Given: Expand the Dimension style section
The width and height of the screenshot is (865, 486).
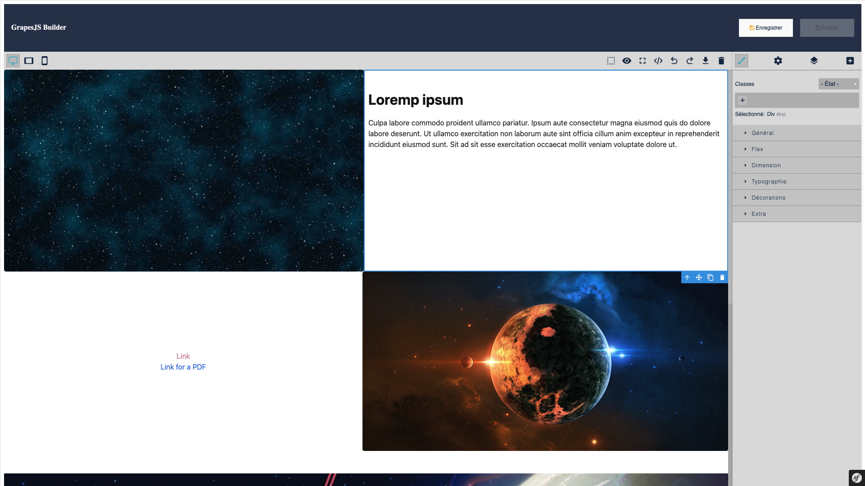Looking at the screenshot, I should point(766,165).
